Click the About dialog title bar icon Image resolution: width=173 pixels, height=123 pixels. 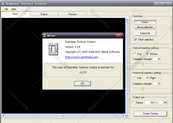pyautogui.click(x=45, y=35)
